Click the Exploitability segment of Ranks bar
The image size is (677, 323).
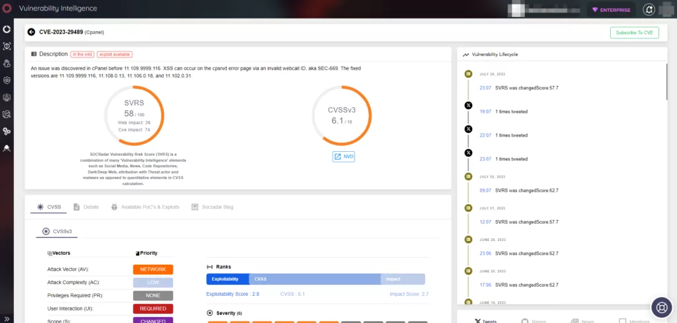point(227,279)
